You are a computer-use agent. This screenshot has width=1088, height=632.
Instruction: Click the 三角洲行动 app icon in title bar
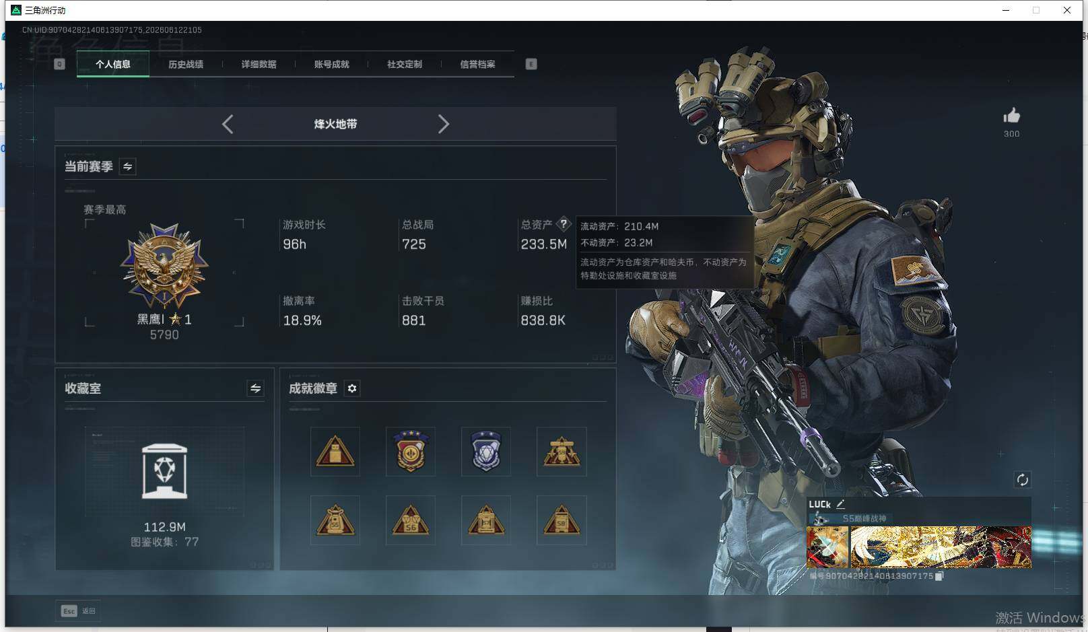(x=16, y=10)
